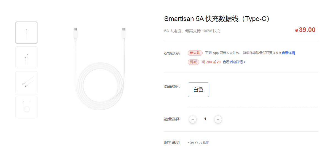Select the 白色 color option
This screenshot has width=333, height=168.
coord(198,90)
